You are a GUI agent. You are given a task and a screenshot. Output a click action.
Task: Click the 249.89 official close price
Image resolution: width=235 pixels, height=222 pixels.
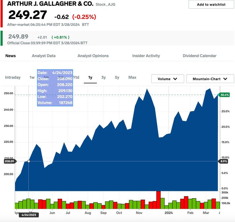18,37
